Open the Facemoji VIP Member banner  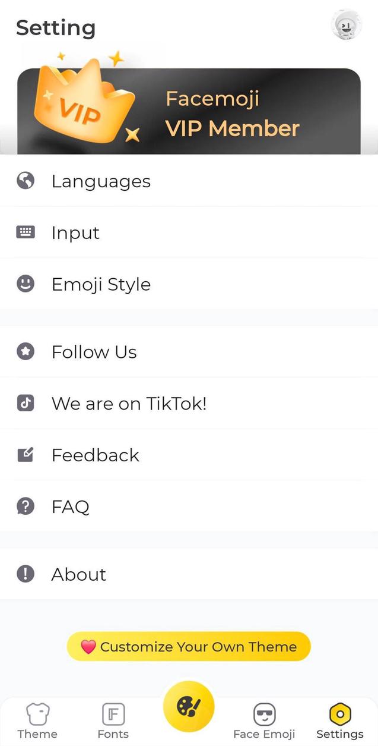point(189,109)
